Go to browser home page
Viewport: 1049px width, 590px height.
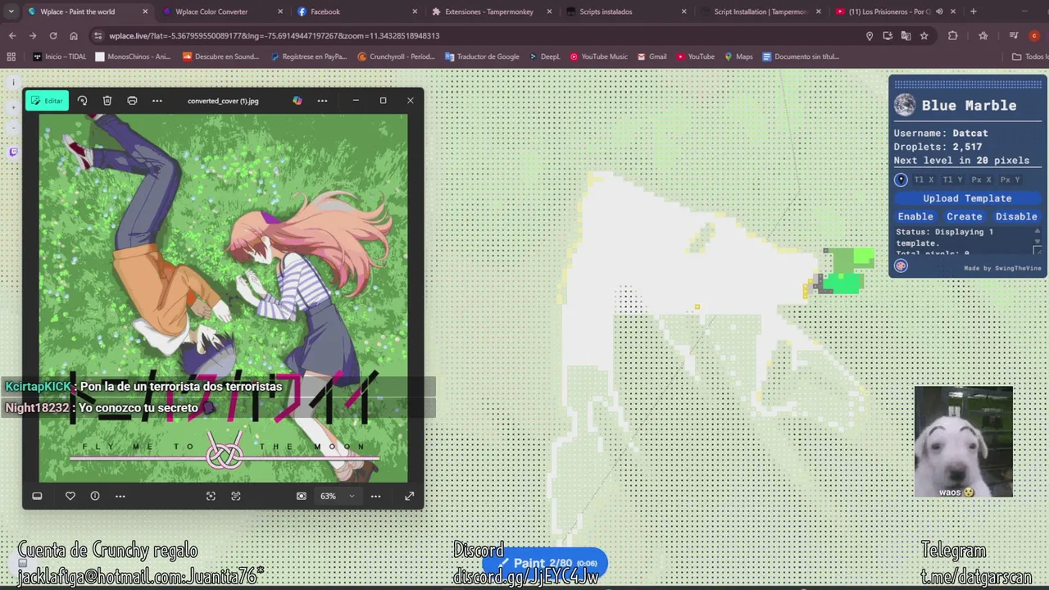[74, 36]
